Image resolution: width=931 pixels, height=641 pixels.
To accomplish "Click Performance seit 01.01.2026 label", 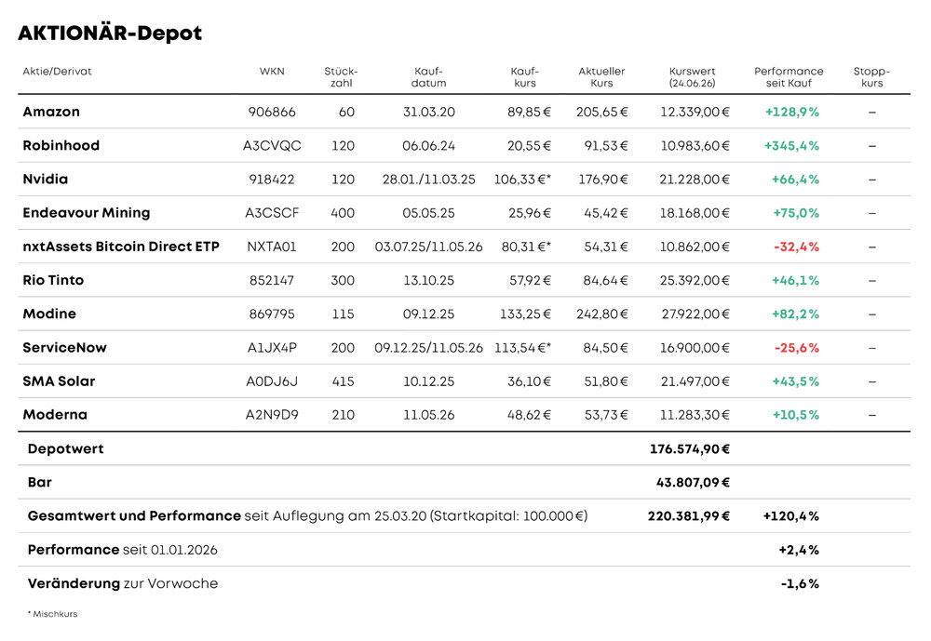I will (122, 550).
